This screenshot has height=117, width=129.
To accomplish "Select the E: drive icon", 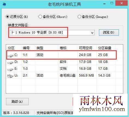I will [10, 69].
